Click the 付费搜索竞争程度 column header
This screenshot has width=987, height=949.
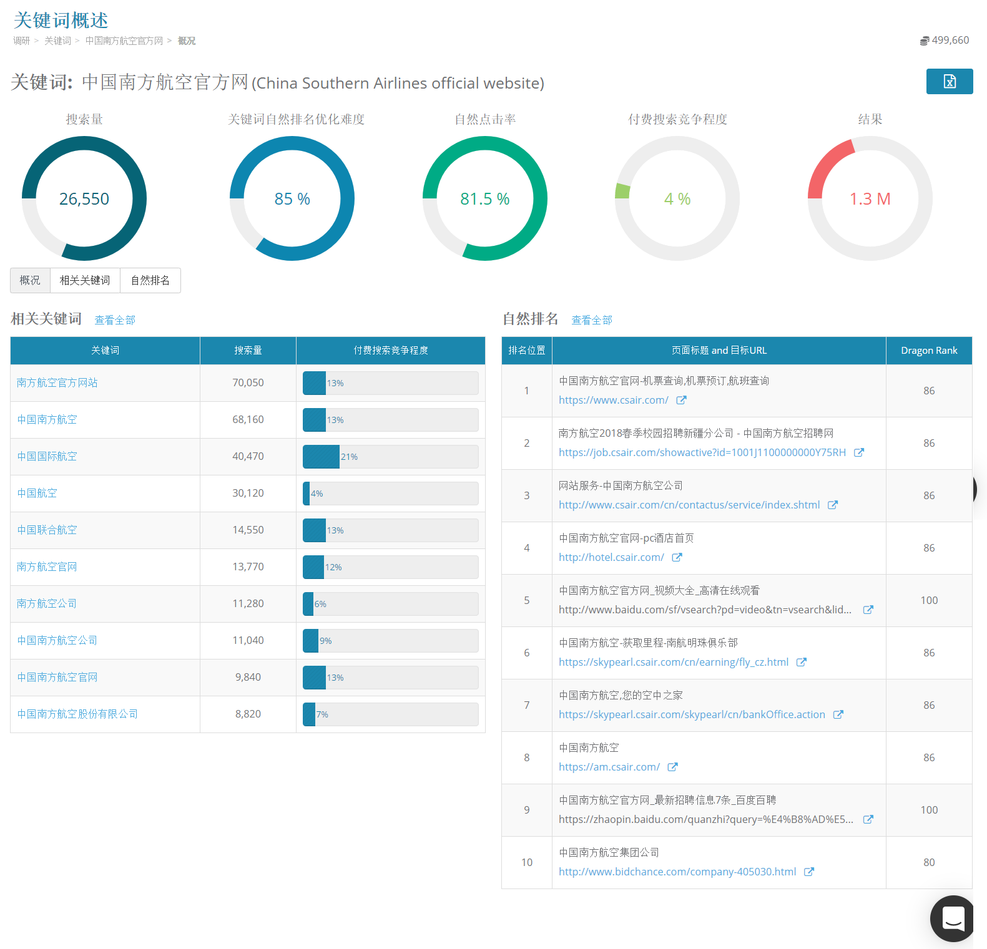[391, 351]
